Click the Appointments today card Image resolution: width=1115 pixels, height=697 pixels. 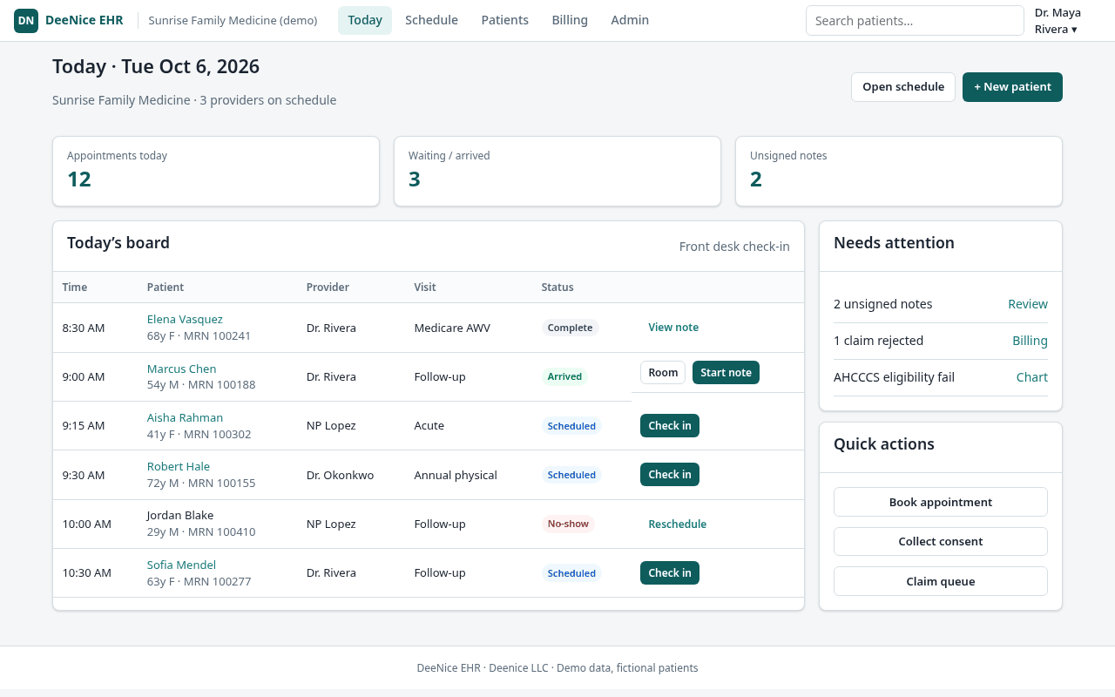(x=216, y=172)
